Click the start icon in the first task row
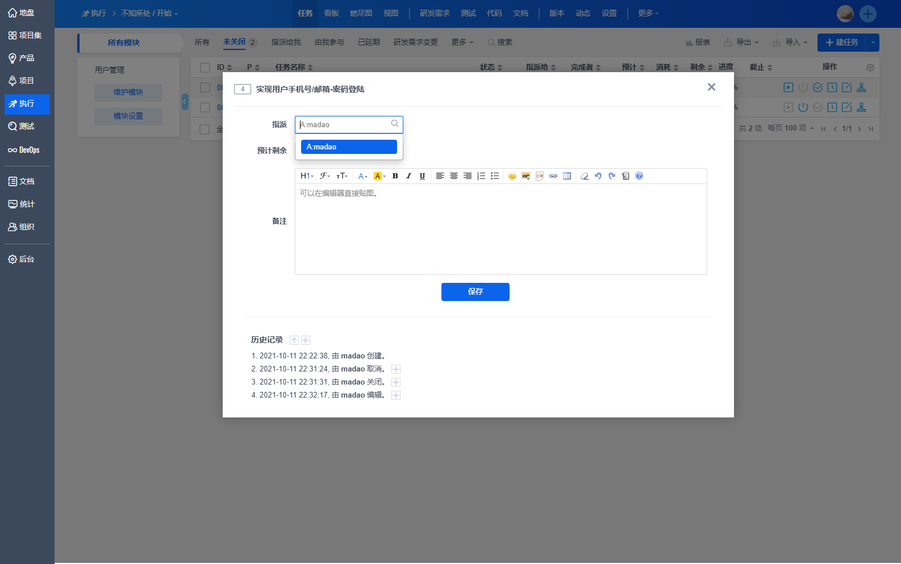The image size is (901, 564). [788, 87]
